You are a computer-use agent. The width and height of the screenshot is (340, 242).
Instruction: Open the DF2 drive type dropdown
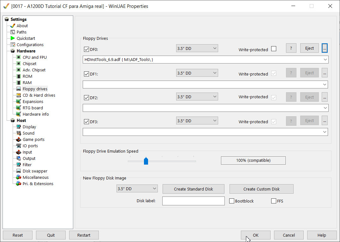pos(197,97)
